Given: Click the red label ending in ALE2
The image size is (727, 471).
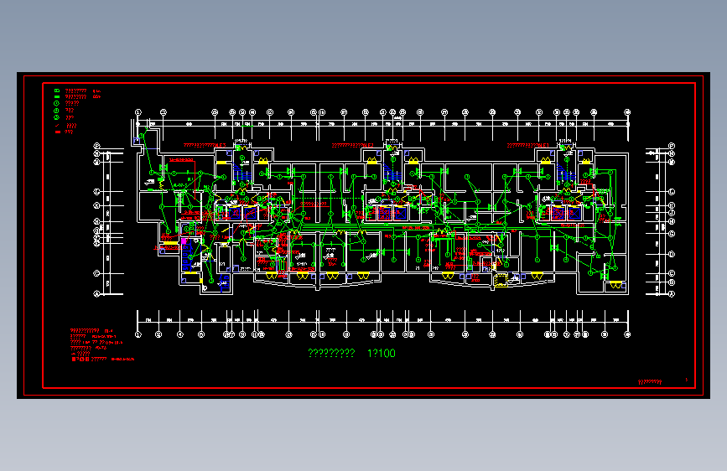Looking at the screenshot, I should tap(352, 146).
